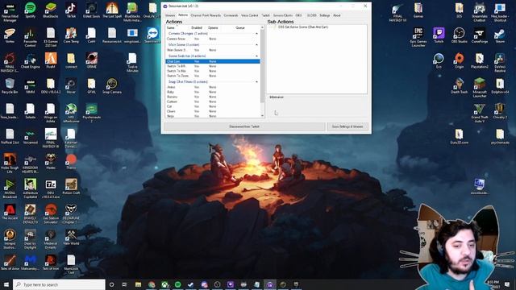Collapse the Scene Switches action group

point(256,56)
